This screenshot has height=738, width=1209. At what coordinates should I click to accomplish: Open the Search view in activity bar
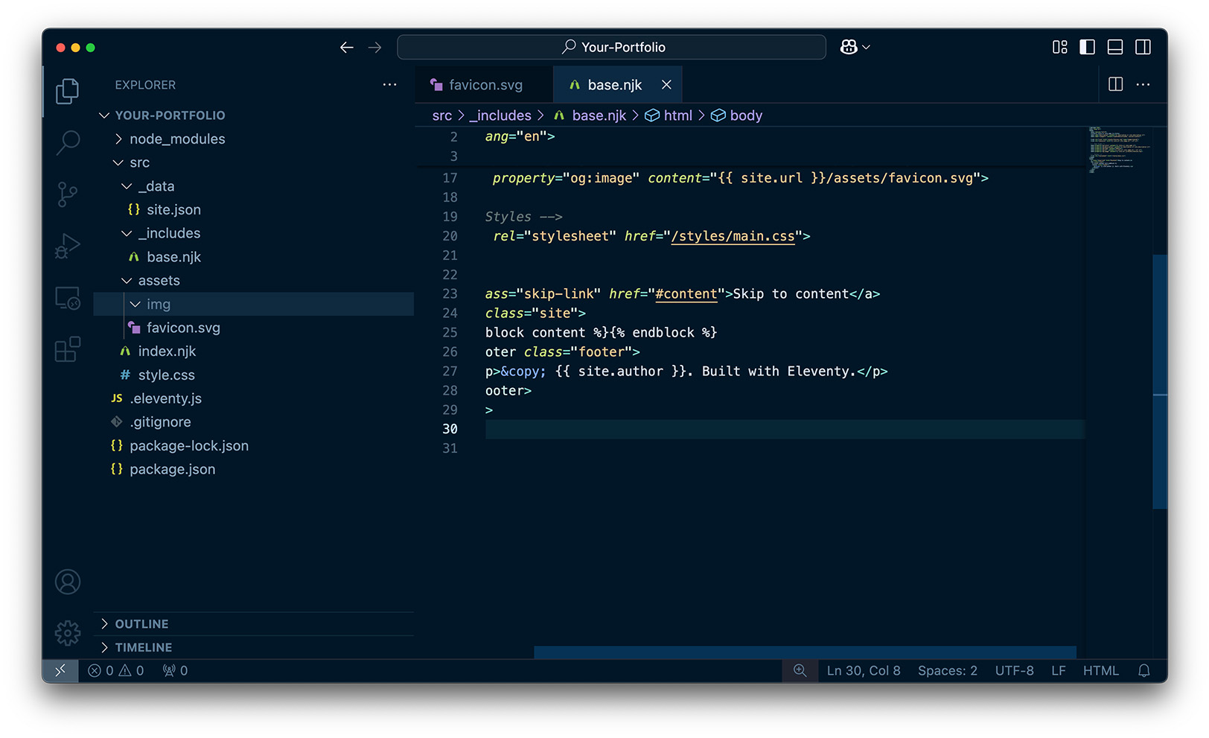coord(67,142)
